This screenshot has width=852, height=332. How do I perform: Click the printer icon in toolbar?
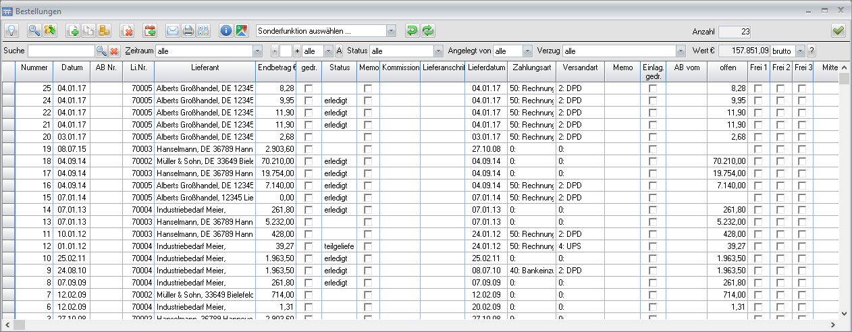pos(188,30)
